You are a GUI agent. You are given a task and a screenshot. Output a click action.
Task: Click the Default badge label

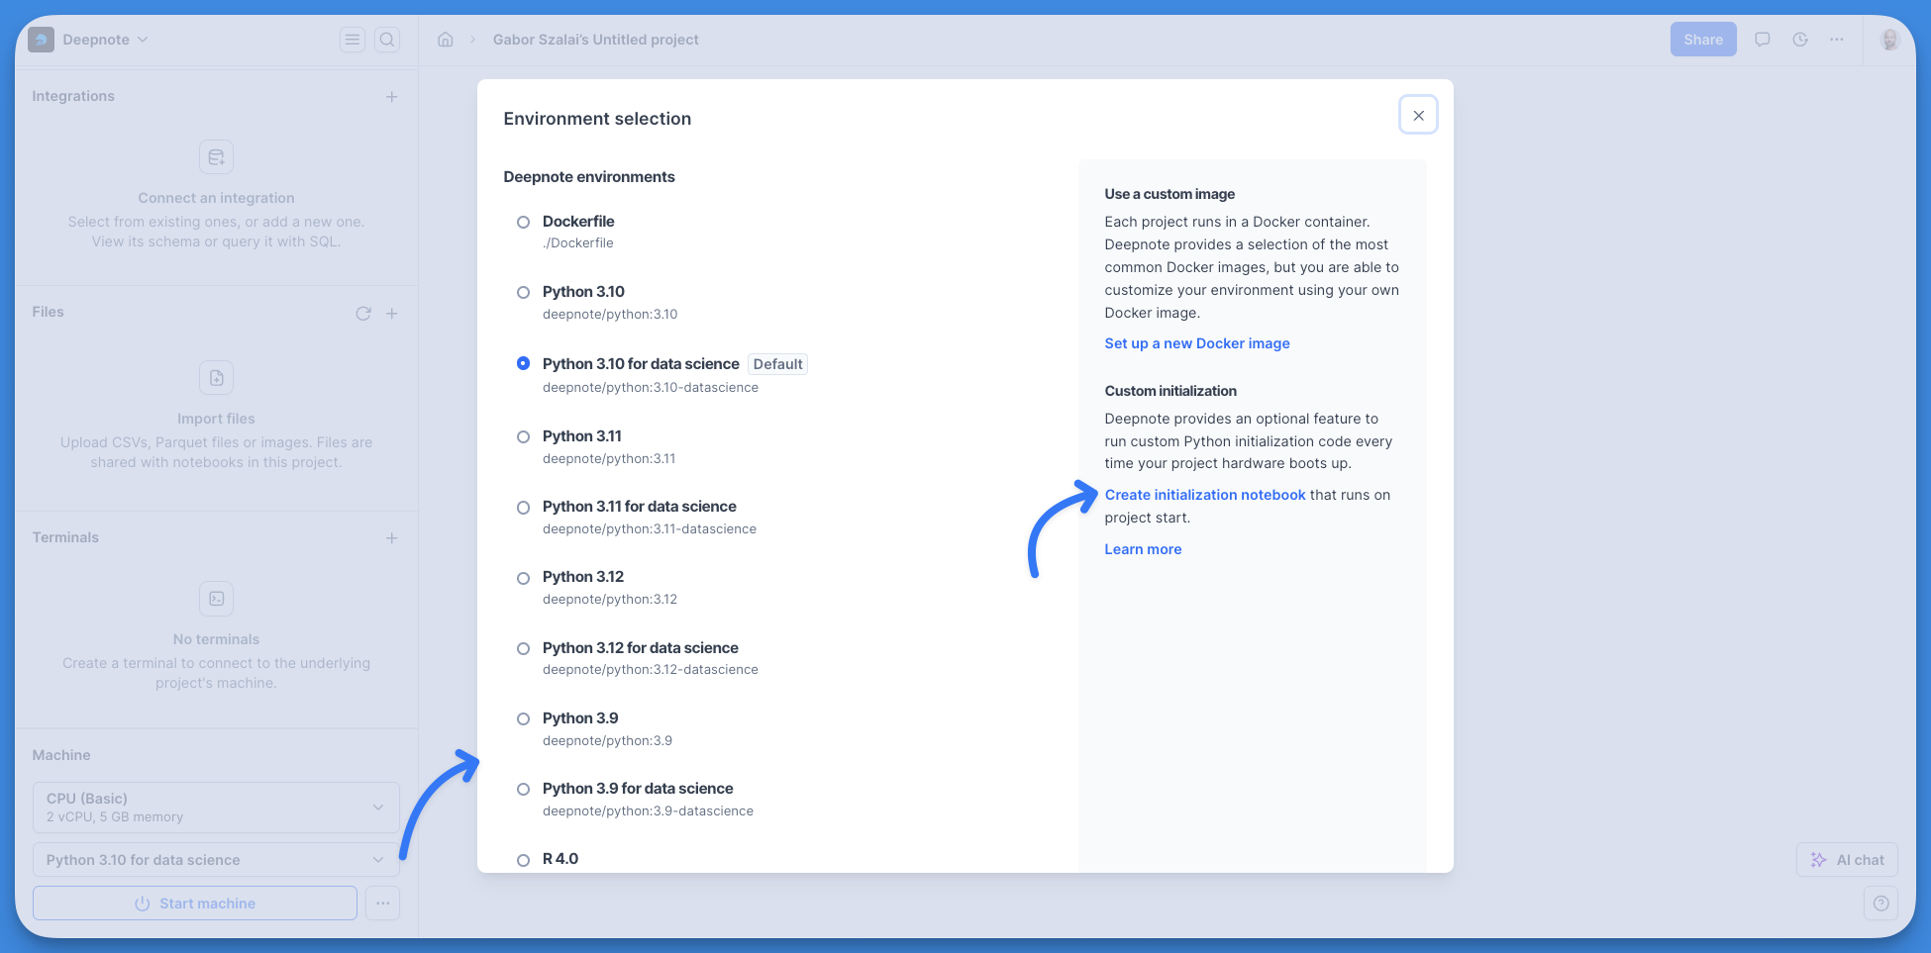coord(777,364)
